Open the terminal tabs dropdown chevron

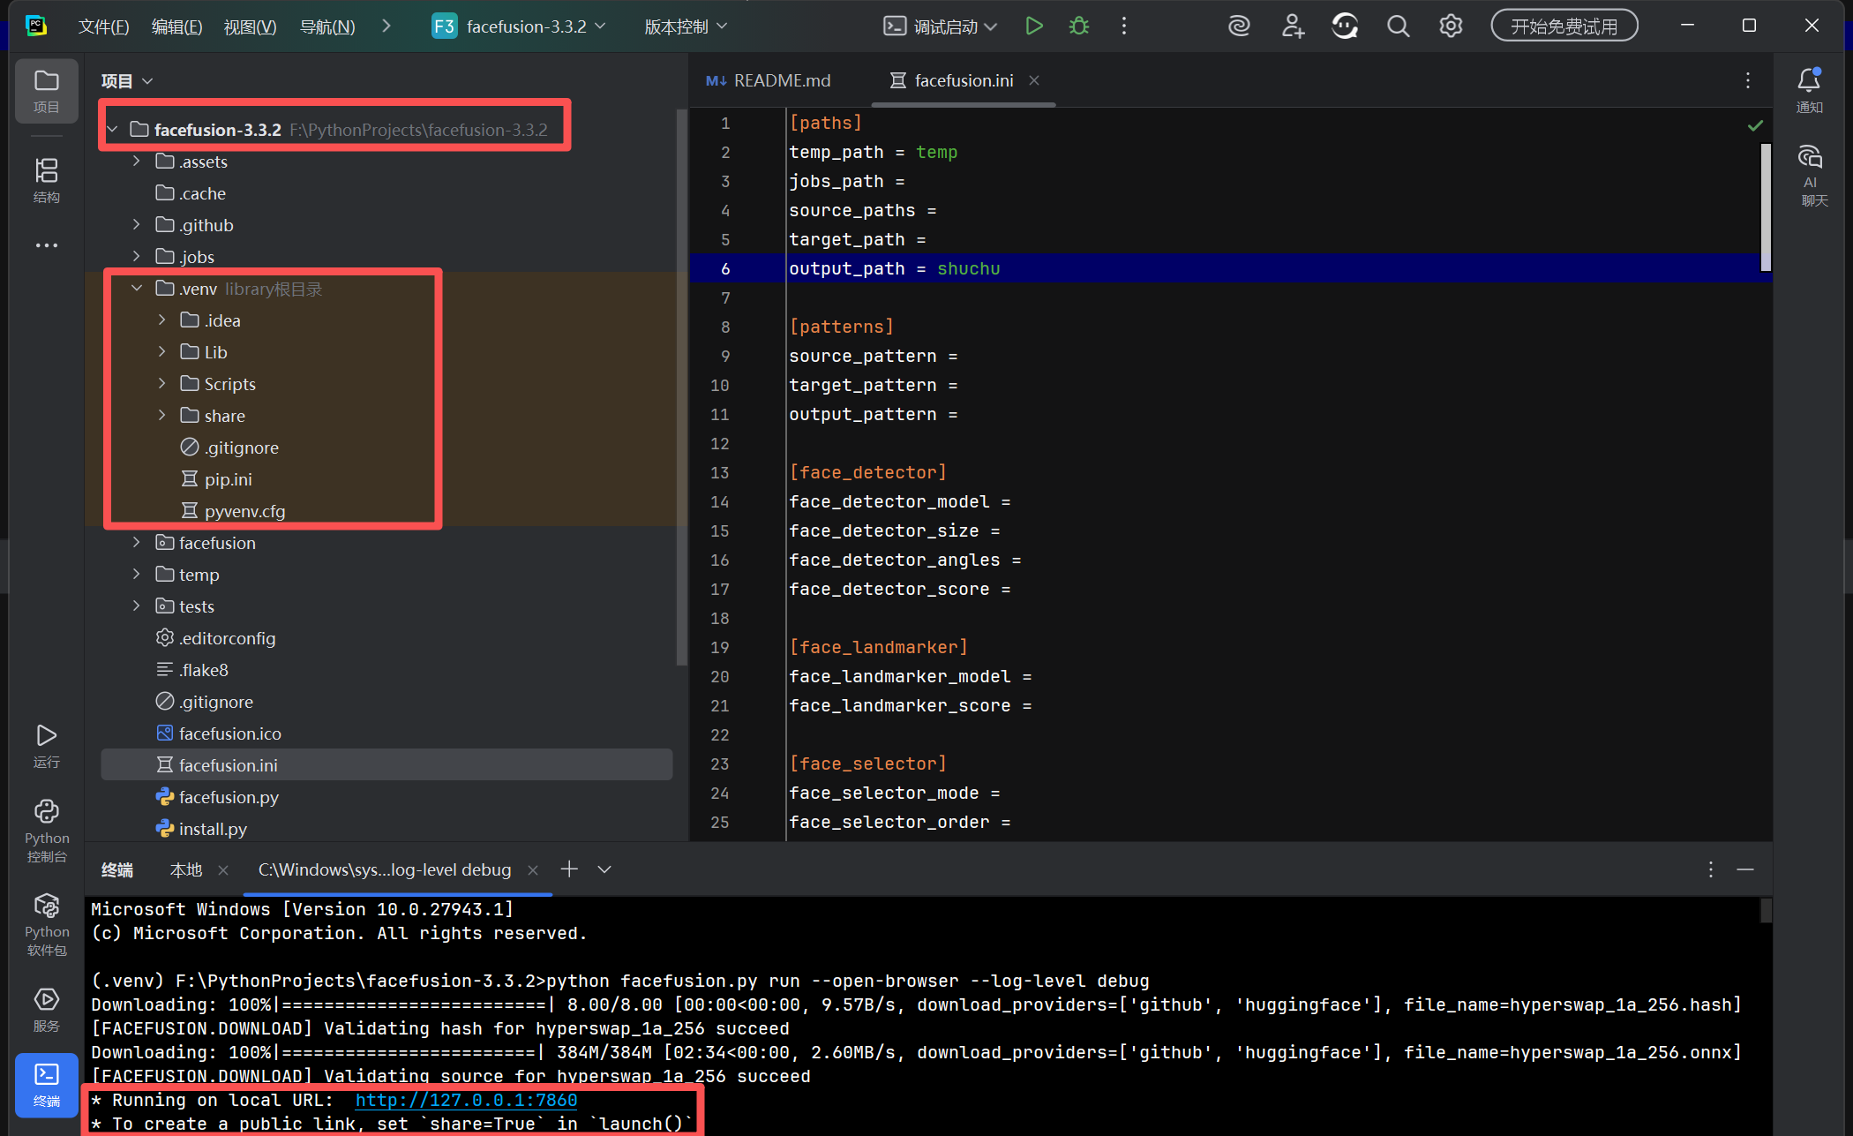point(604,869)
